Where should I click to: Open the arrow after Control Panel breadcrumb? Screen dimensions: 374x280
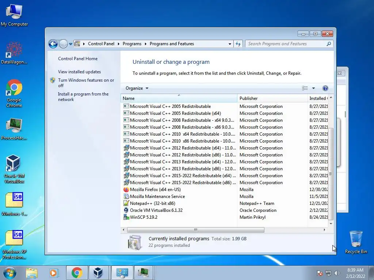coord(119,44)
